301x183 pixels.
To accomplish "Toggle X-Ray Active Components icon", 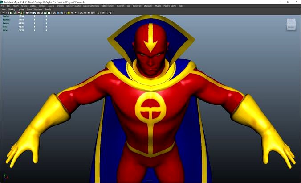I will 89,13.
